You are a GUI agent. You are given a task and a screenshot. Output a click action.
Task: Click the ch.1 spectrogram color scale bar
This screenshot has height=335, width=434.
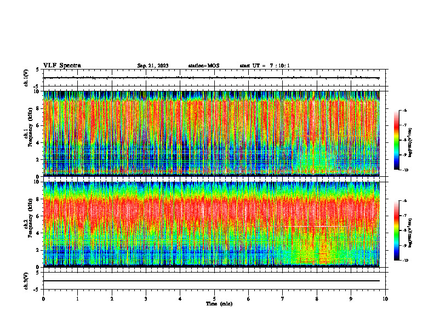pos(396,140)
